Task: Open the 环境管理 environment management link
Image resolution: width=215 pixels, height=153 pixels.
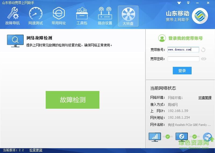Action: point(205,98)
